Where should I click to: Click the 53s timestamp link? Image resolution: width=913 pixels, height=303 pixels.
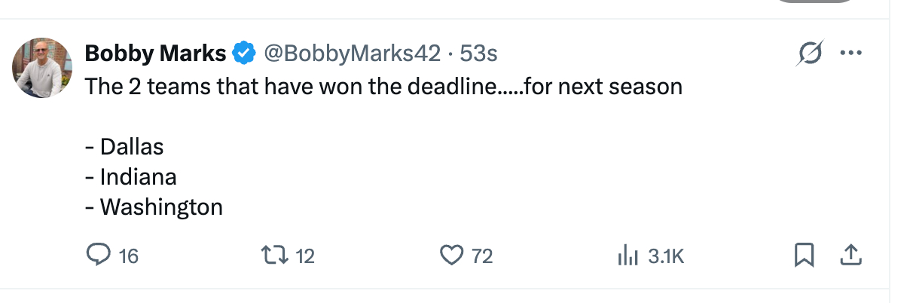478,54
